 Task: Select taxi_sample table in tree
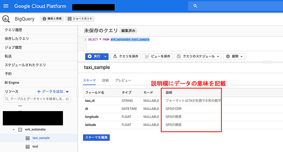click(x=41, y=138)
